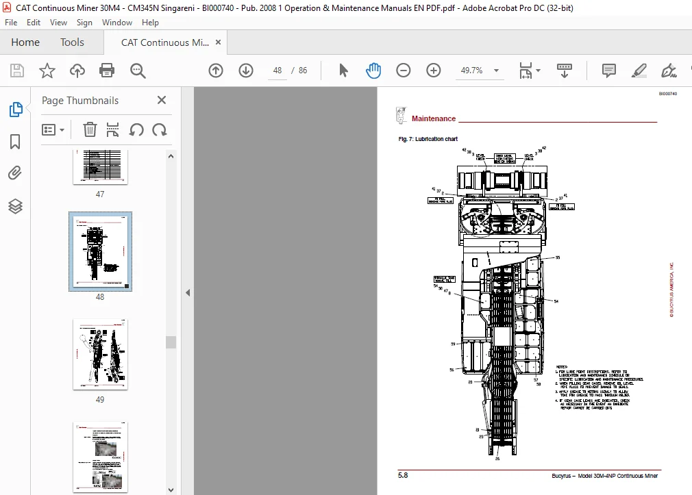The height and width of the screenshot is (495, 692).
Task: Open the Layers sidebar panel
Action: coord(16,206)
